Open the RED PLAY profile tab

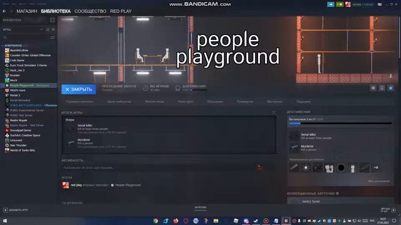tap(121, 11)
